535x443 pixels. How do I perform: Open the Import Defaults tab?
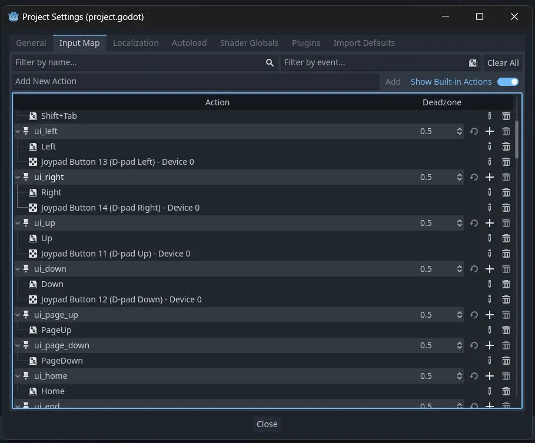click(364, 43)
